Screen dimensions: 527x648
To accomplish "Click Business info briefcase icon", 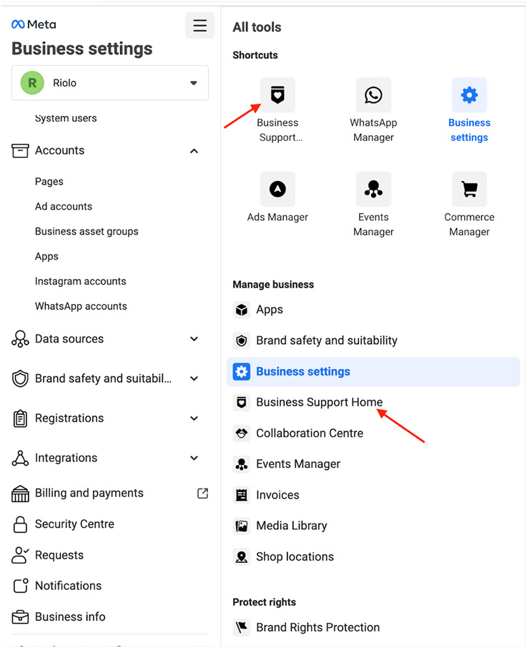I will point(20,617).
